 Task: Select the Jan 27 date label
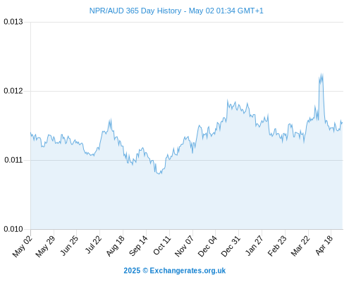[254, 245]
